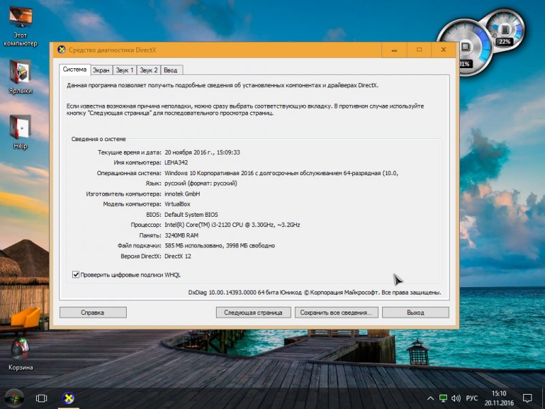545x409 pixels.
Task: Open the taskbar clock showing 15:10
Action: coord(499,398)
